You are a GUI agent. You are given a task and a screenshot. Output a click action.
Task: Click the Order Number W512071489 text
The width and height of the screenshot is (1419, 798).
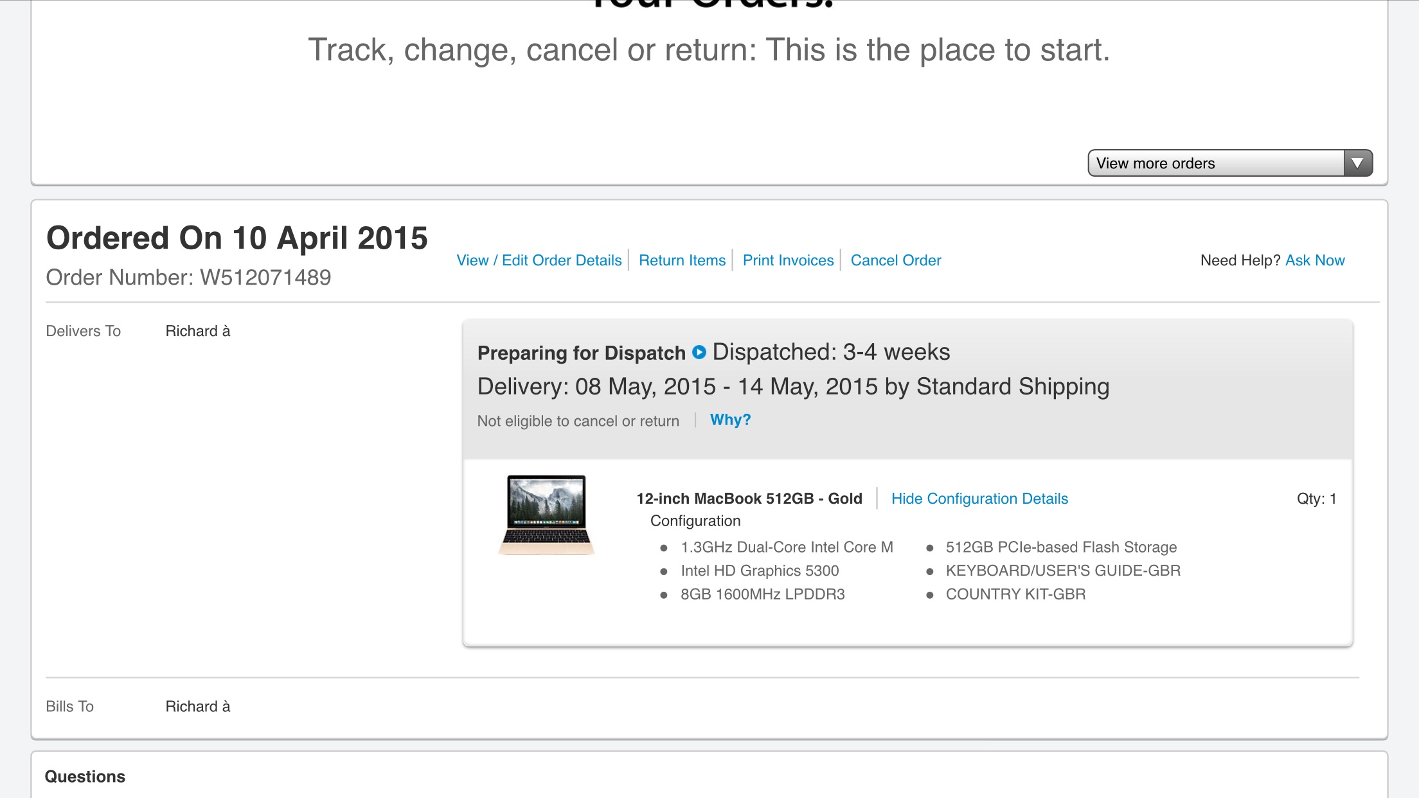pyautogui.click(x=188, y=278)
